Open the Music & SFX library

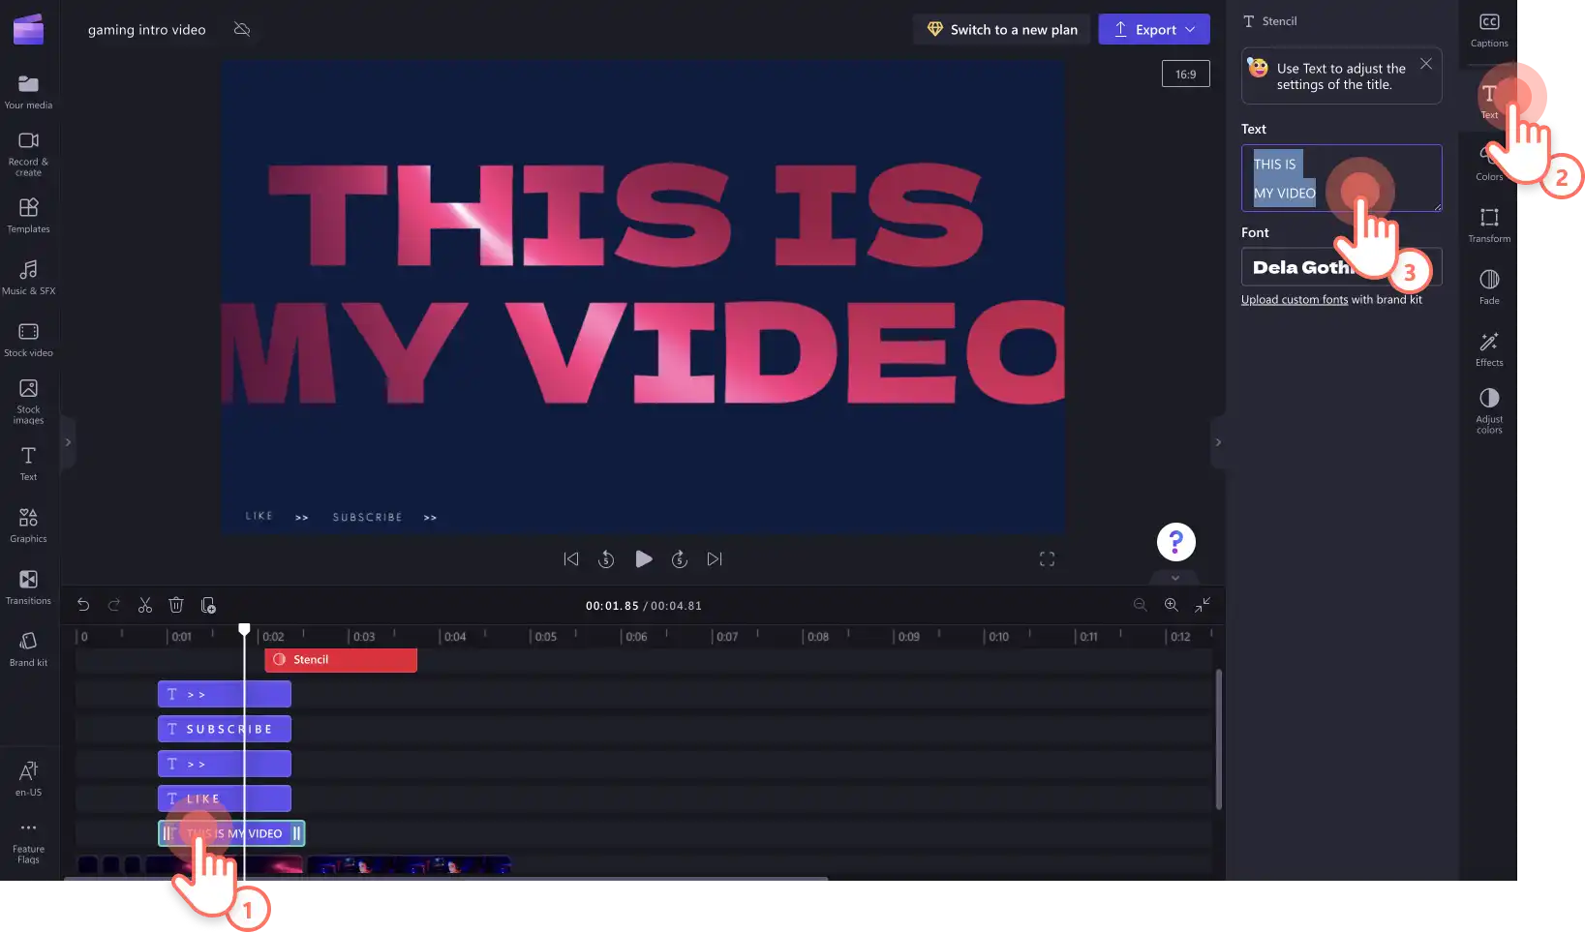coord(28,277)
